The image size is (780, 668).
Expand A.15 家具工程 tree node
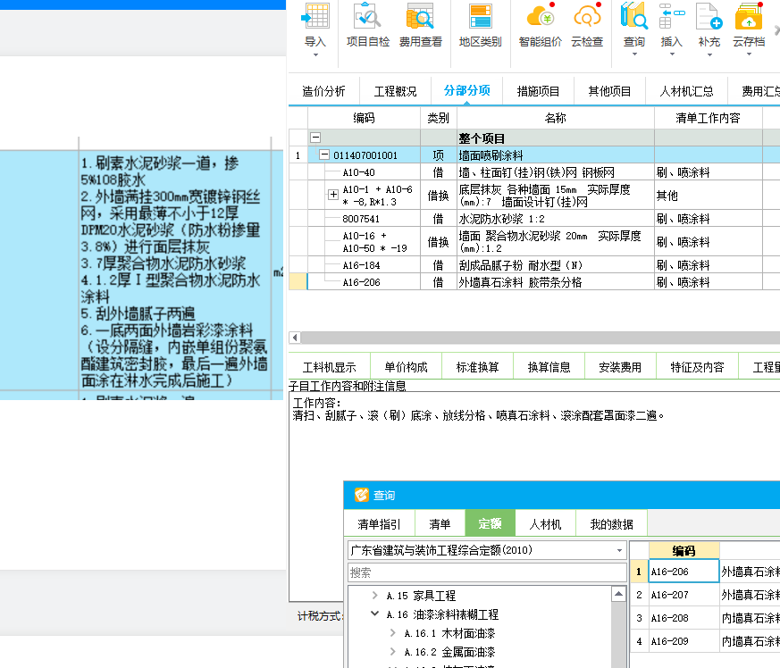pyautogui.click(x=375, y=595)
